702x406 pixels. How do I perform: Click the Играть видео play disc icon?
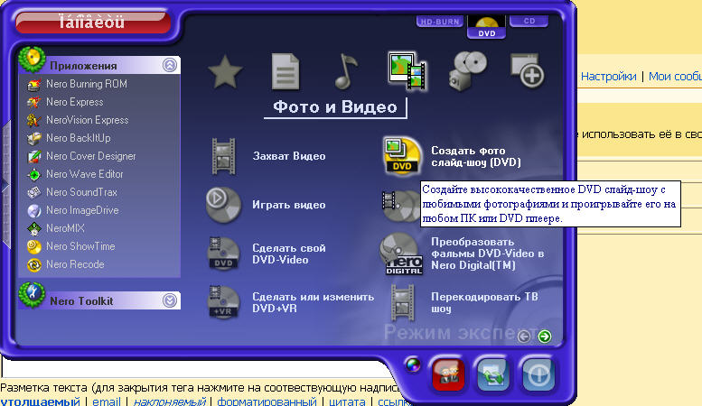(x=222, y=204)
